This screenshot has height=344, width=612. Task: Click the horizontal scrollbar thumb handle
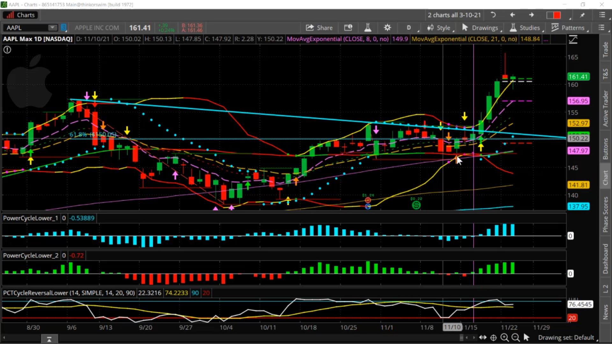[x=461, y=338]
